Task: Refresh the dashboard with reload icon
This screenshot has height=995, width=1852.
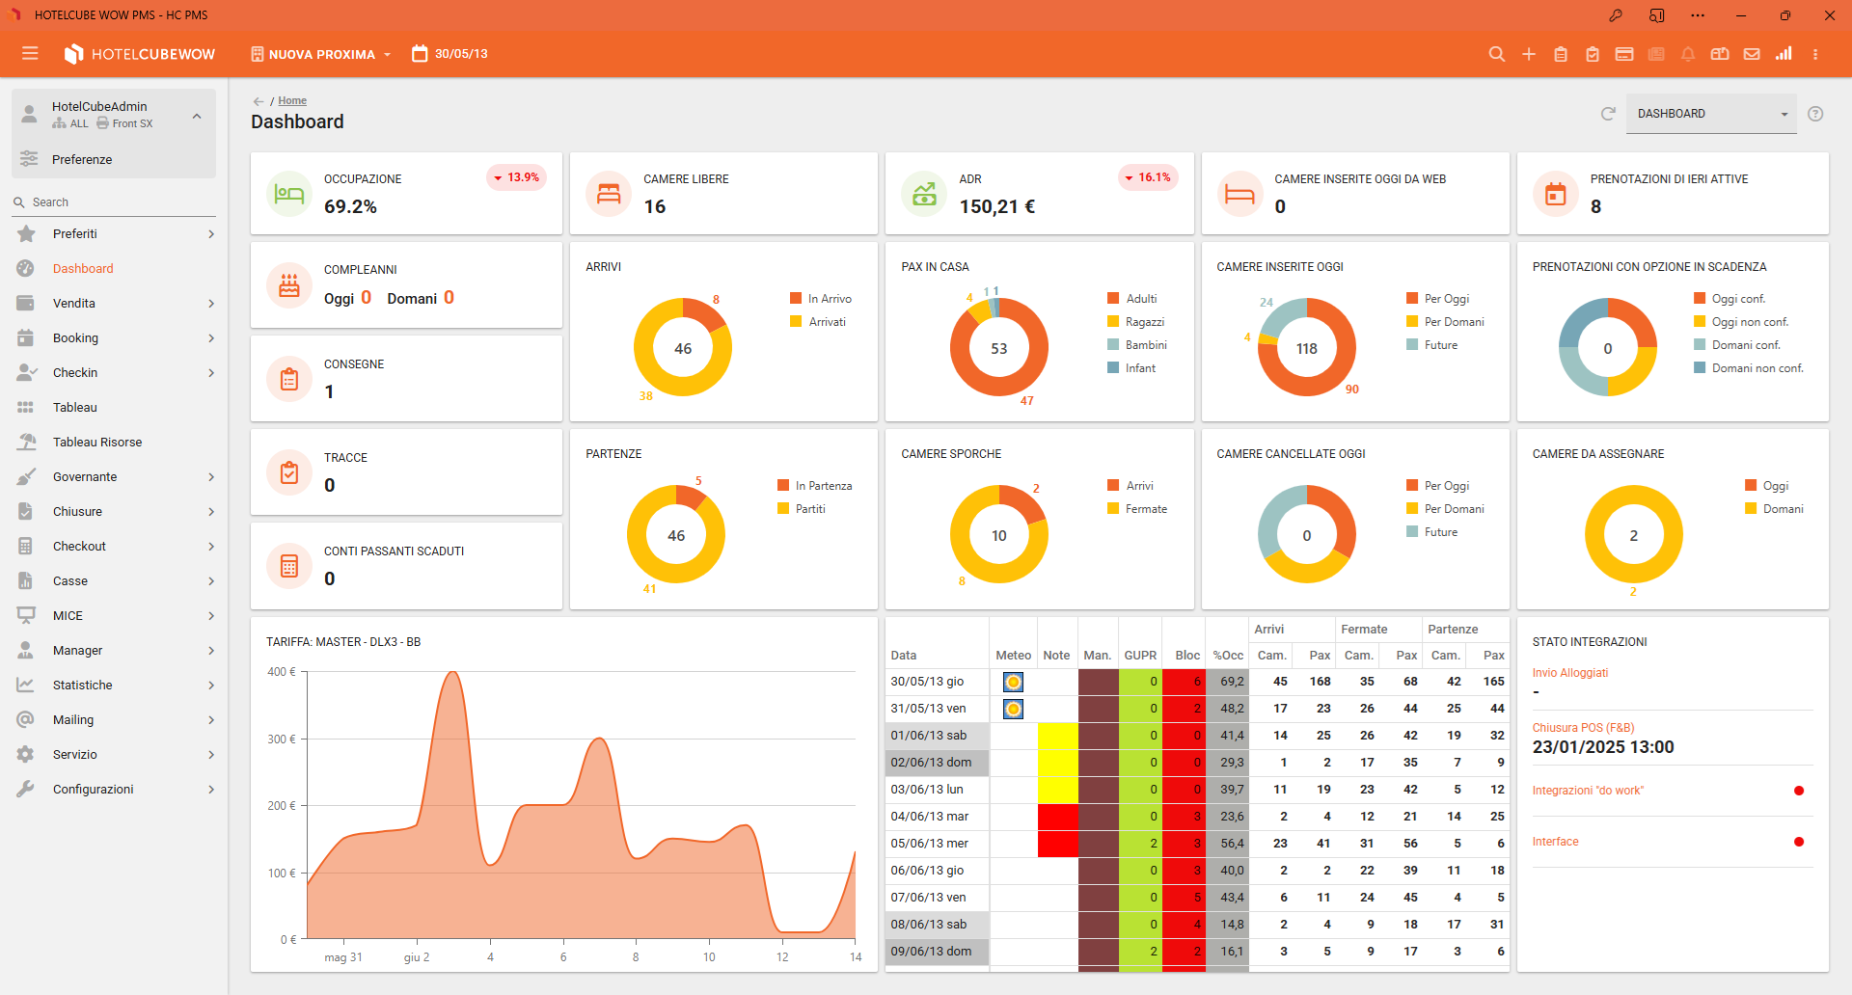Action: [x=1608, y=114]
